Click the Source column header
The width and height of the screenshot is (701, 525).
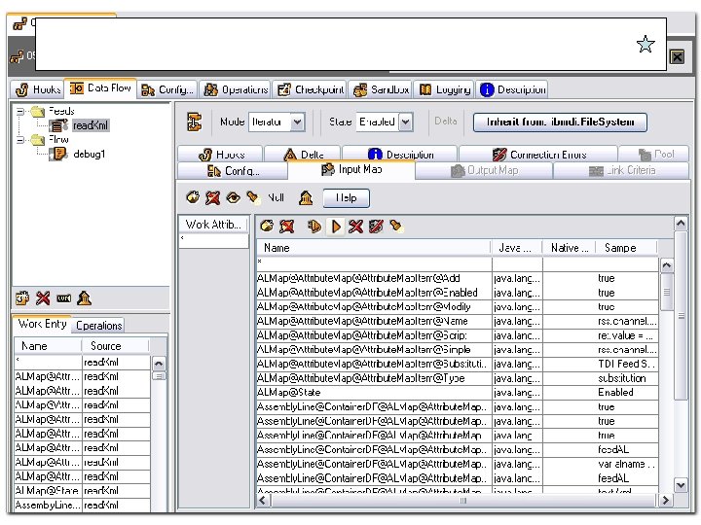[x=115, y=346]
